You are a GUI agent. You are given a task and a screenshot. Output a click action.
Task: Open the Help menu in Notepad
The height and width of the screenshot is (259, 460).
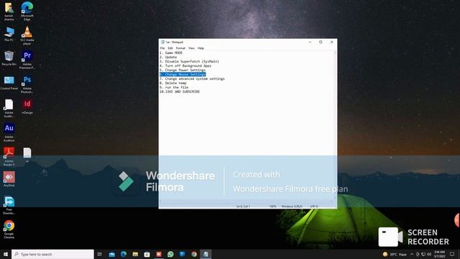[201, 48]
